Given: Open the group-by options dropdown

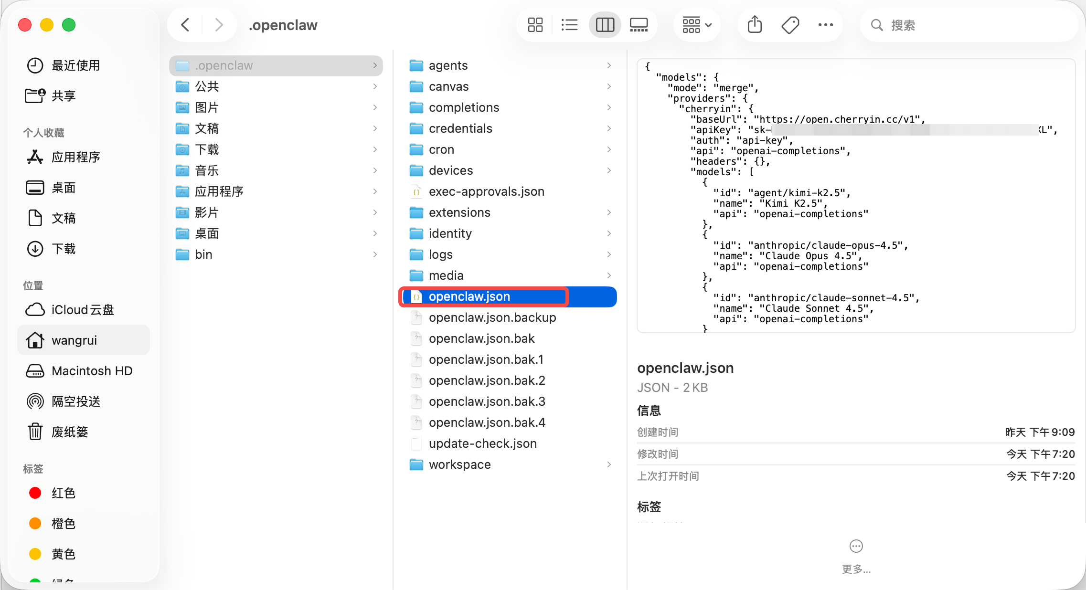Looking at the screenshot, I should click(697, 25).
